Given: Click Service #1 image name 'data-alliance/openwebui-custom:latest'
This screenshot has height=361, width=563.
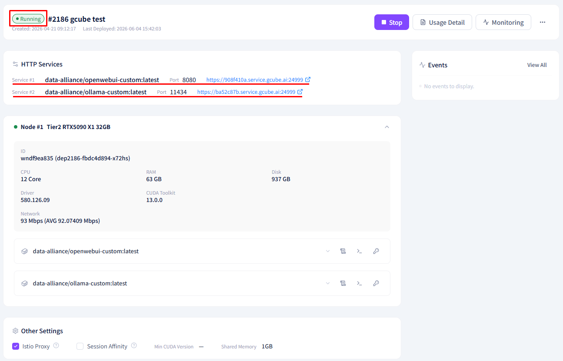Looking at the screenshot, I should [102, 80].
